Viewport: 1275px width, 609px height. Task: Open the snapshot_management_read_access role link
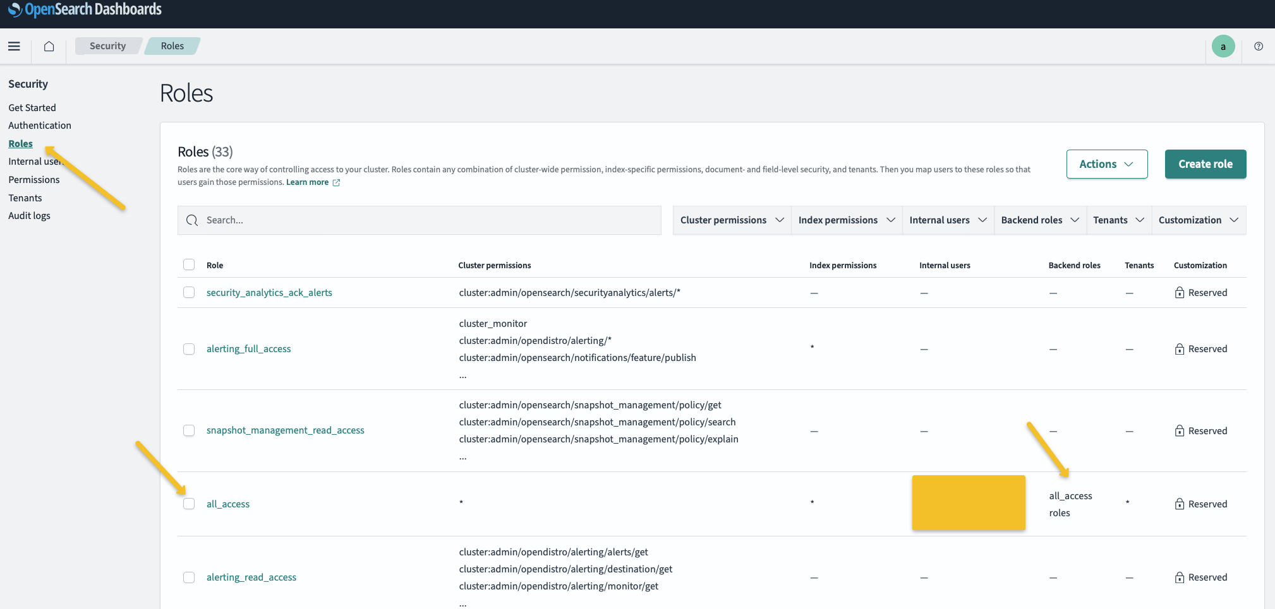point(286,430)
